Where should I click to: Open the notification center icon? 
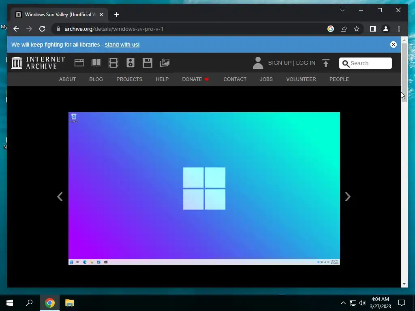click(402, 303)
